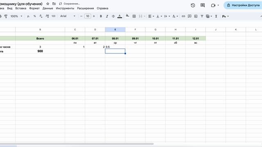This screenshot has height=147, width=262.
Task: Open the Справка menu
Action: [x=102, y=8]
